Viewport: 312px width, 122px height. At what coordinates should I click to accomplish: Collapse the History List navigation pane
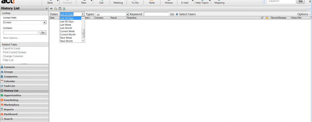pos(47,8)
